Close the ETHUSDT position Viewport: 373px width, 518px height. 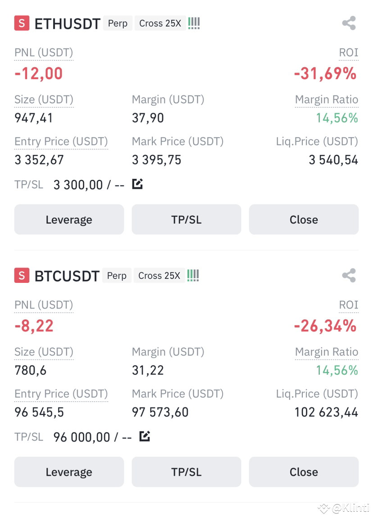(x=304, y=219)
